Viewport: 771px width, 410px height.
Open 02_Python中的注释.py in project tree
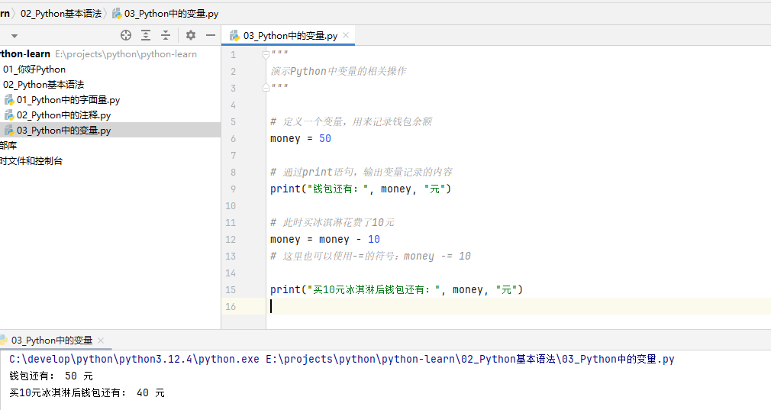tap(63, 115)
